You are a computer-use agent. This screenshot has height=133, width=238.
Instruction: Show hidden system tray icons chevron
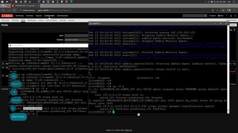click(206, 2)
